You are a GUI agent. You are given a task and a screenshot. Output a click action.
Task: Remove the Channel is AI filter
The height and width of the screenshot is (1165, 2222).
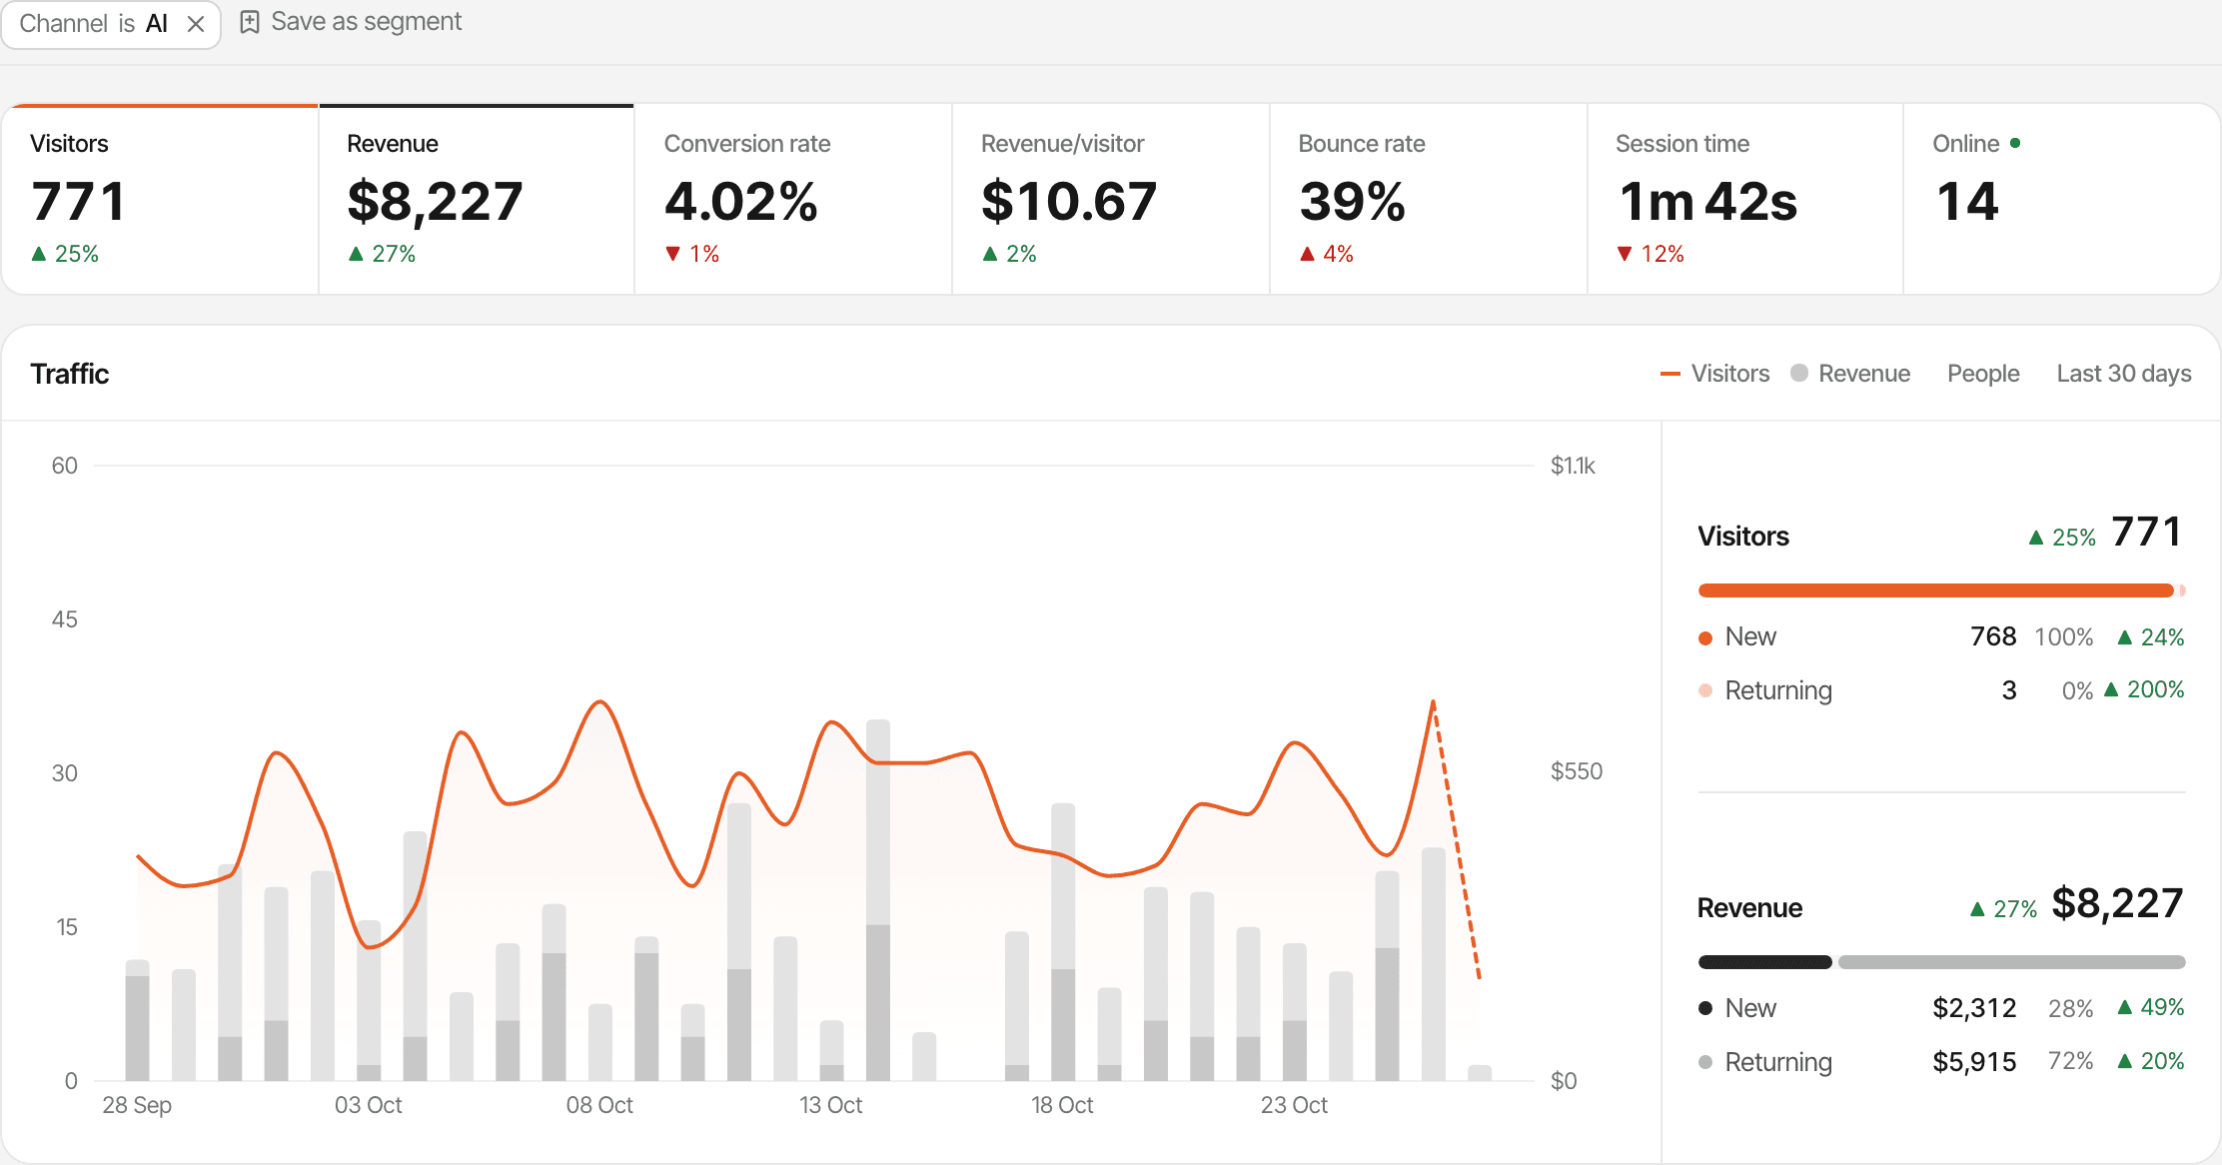196,24
